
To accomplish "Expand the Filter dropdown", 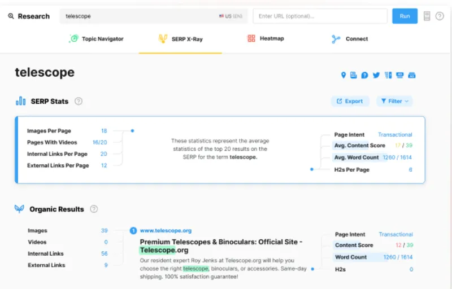I will (394, 102).
